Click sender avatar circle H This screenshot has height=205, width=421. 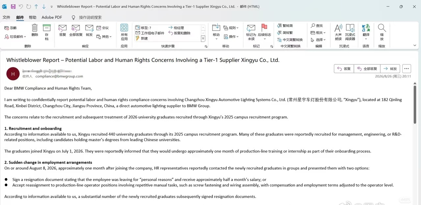(13, 74)
